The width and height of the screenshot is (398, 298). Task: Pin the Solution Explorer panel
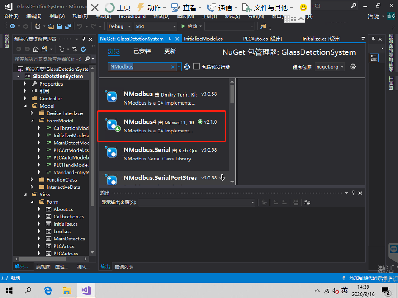pos(84,39)
